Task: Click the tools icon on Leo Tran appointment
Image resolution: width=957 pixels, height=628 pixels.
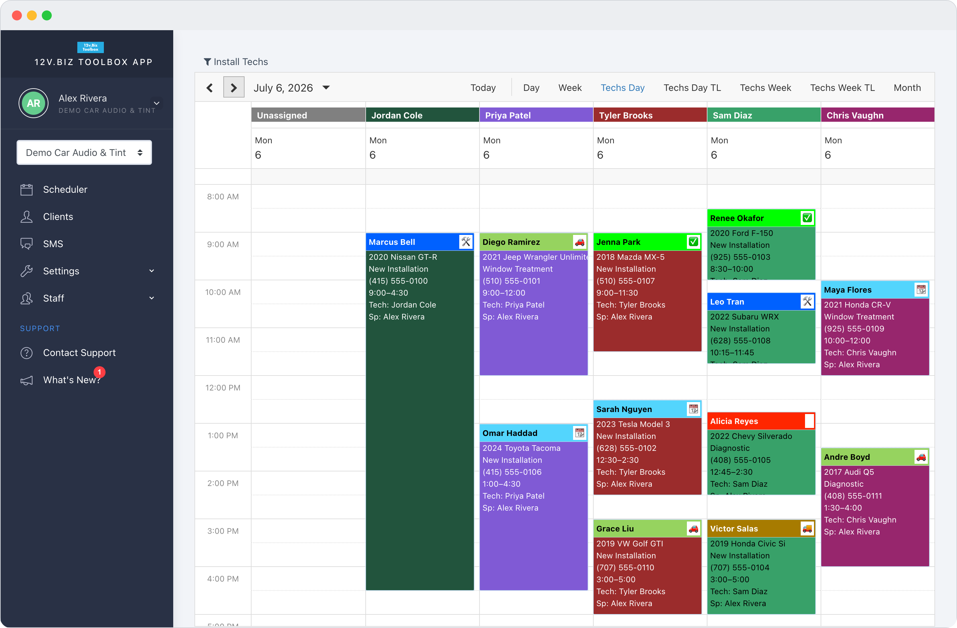Action: point(807,302)
